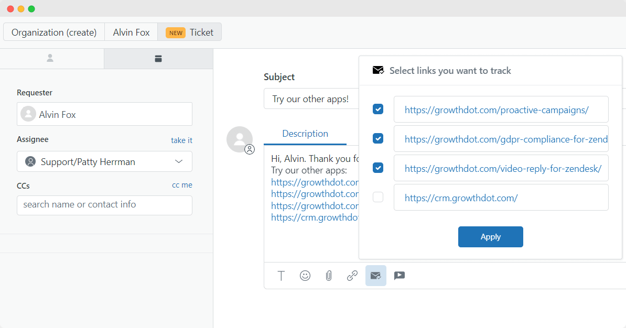Open the user profile panel icon

(50, 58)
